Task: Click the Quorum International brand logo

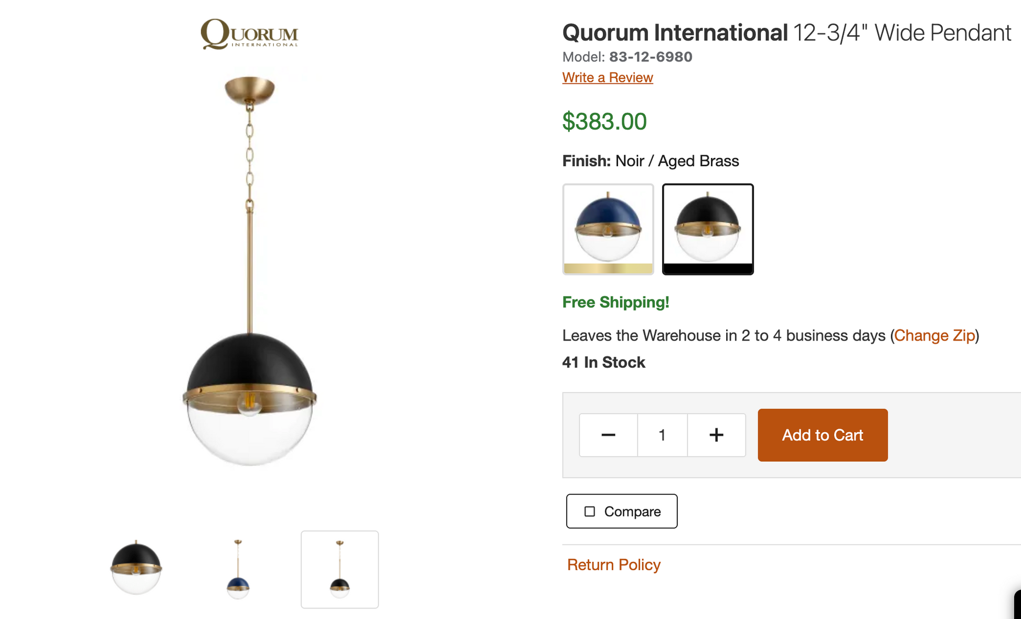Action: pos(249,35)
